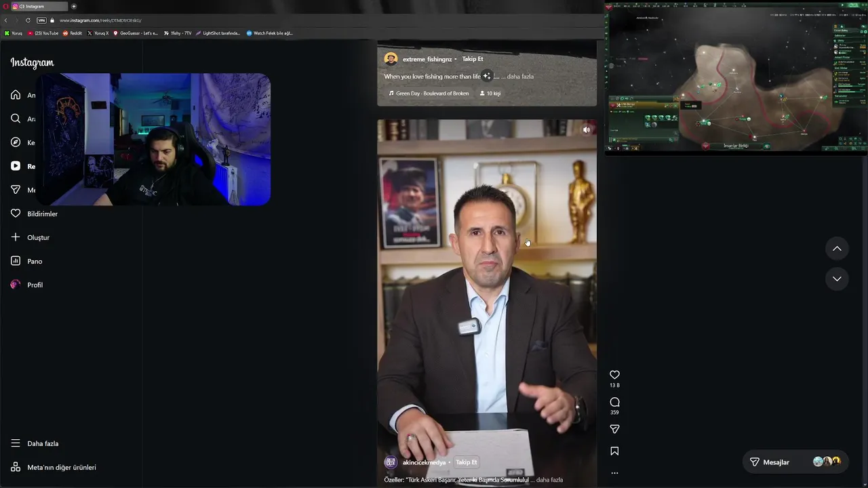Screen dimensions: 868x488
Task: Toggle the reel's sound speaker icon
Action: click(587, 129)
